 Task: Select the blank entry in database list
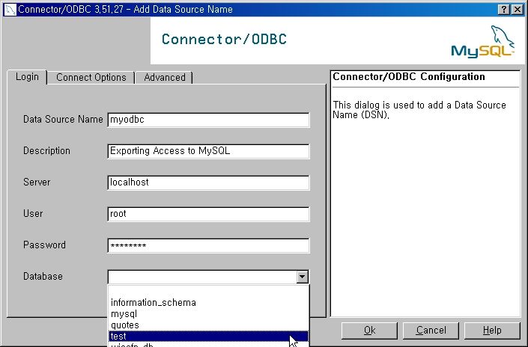tap(208, 292)
